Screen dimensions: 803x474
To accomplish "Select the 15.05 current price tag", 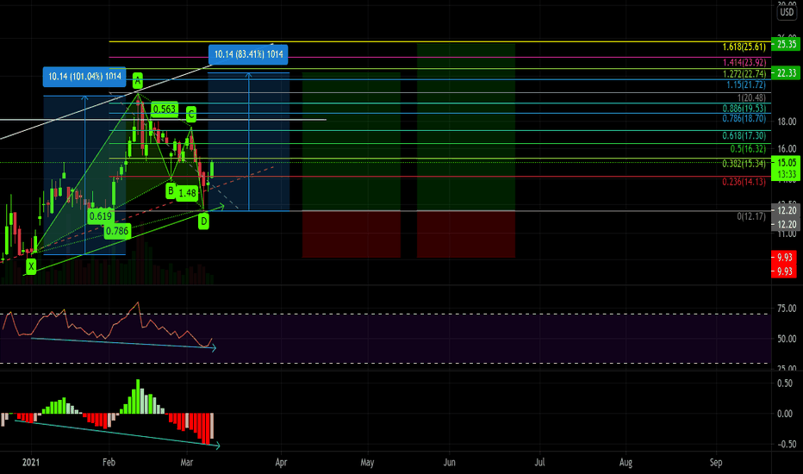I will point(786,163).
